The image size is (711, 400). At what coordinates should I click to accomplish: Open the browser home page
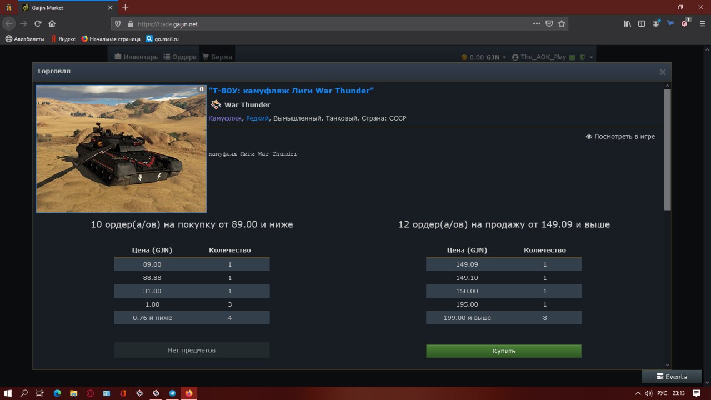click(52, 24)
